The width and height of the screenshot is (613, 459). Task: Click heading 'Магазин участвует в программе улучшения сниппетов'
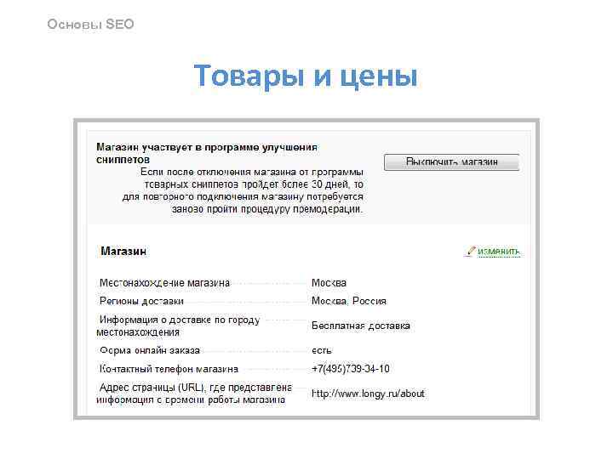tap(207, 153)
